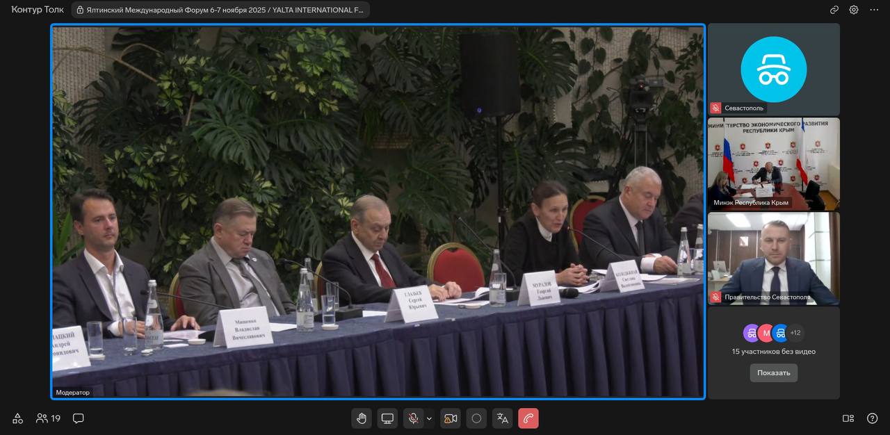This screenshot has width=890, height=435.
Task: Click the meeting title Ялтинский Международный Форум
Action: [x=220, y=10]
